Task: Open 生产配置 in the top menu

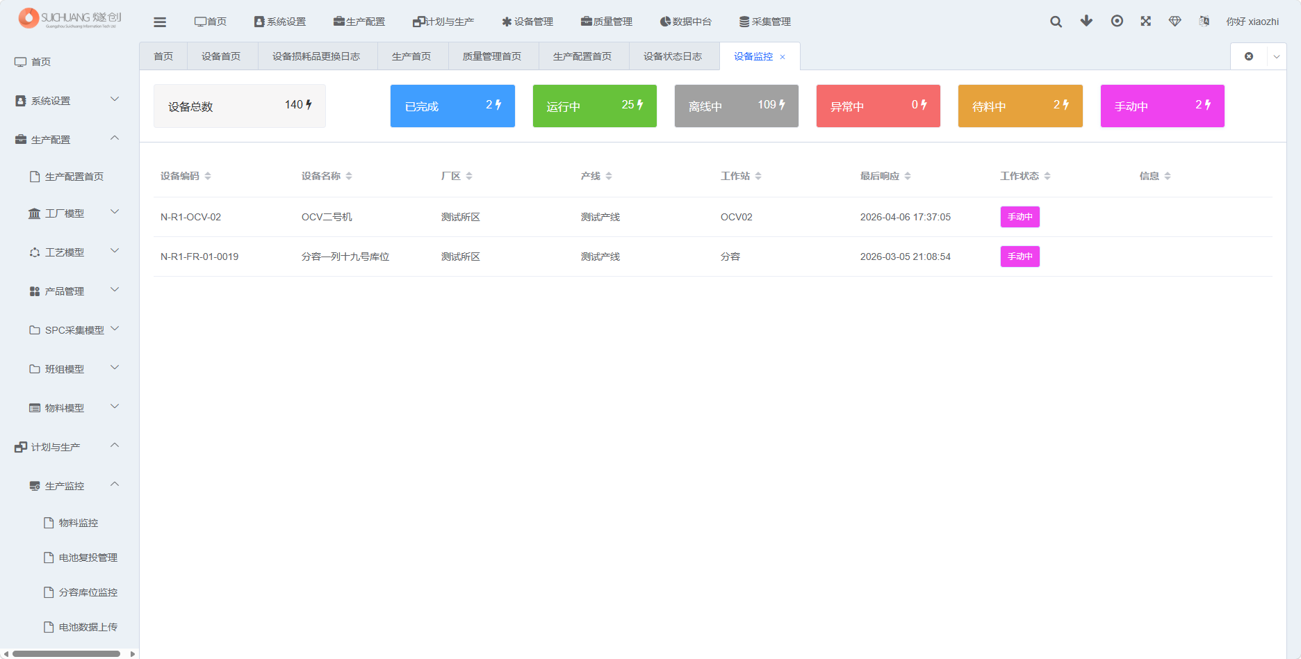Action: click(359, 22)
